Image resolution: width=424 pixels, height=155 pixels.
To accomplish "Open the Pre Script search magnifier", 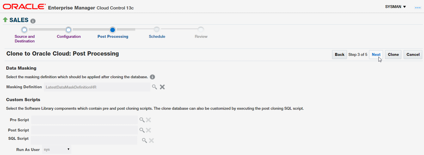I will tap(142, 120).
